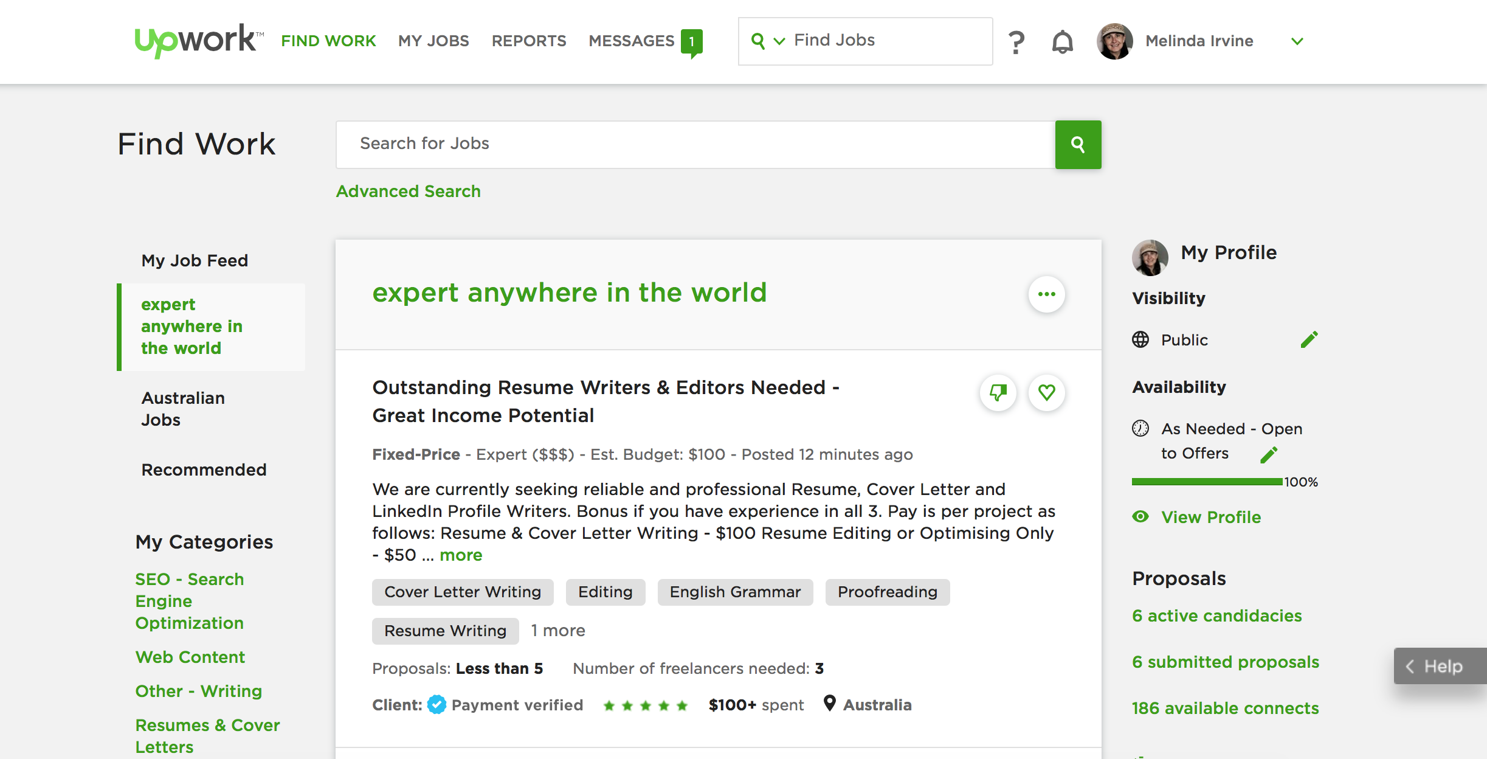Select Australian Jobs saved search
The width and height of the screenshot is (1487, 759).
click(183, 409)
